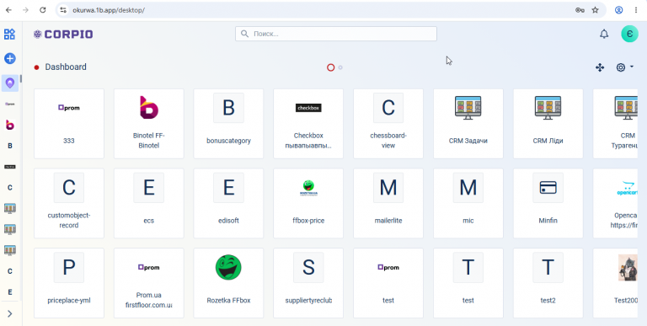Click the Dashboard title

tap(66, 67)
